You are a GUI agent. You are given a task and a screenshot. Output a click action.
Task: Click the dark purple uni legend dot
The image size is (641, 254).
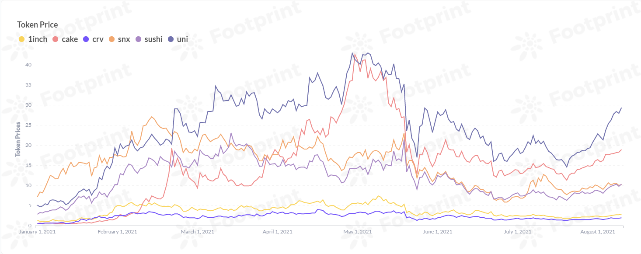171,39
